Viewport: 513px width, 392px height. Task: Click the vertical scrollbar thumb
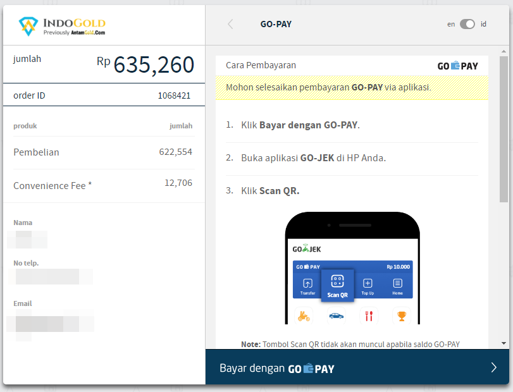504,130
